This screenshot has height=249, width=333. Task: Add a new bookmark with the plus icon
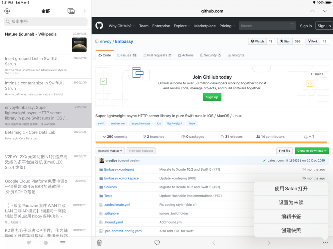85,11
